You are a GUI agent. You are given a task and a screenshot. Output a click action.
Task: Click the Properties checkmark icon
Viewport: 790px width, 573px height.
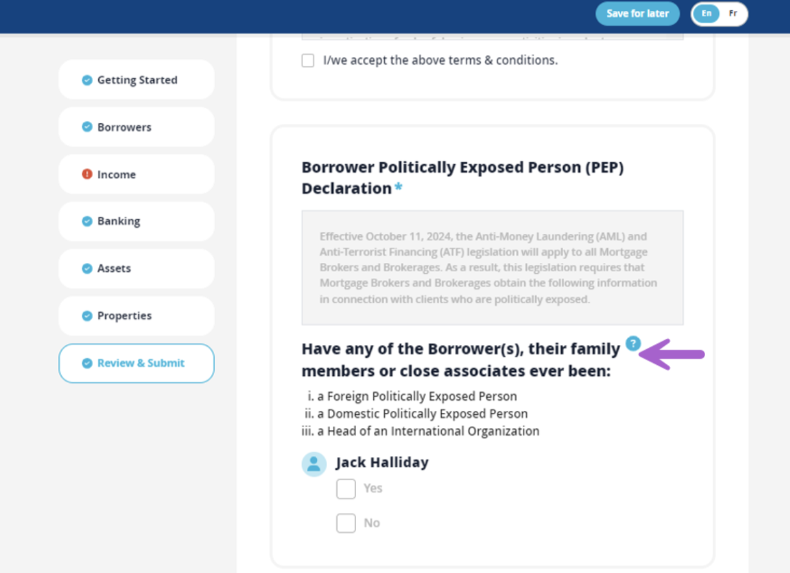tap(87, 316)
